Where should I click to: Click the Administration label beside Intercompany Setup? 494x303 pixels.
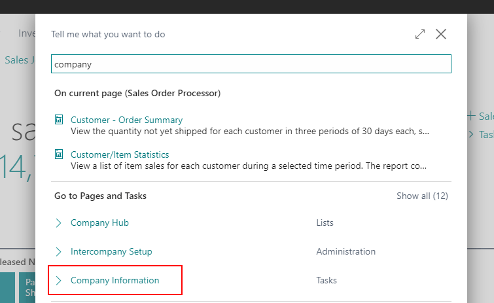tap(345, 252)
